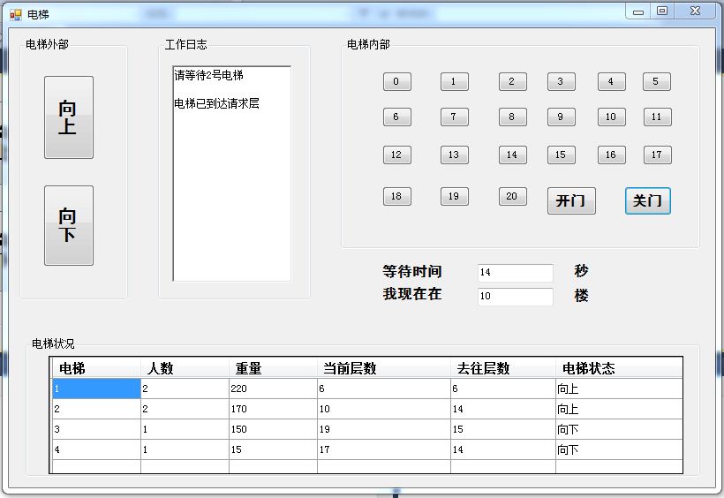
Task: Click the 电梯 window title icon
Action: pyautogui.click(x=16, y=15)
